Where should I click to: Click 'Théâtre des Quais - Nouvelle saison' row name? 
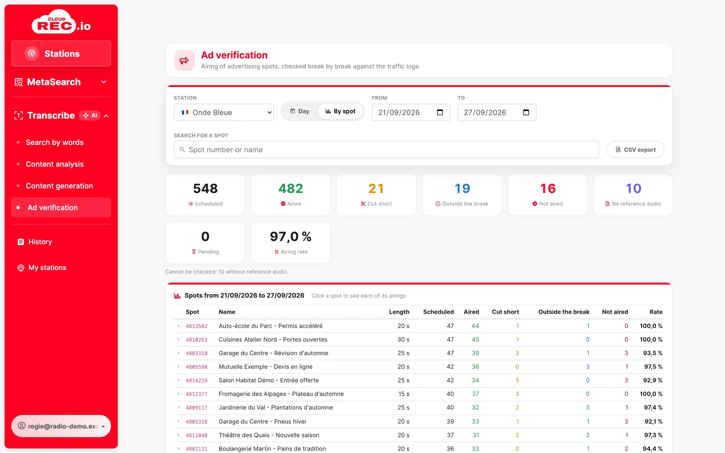point(269,435)
